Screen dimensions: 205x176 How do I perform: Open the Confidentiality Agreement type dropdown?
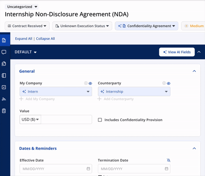[147, 26]
